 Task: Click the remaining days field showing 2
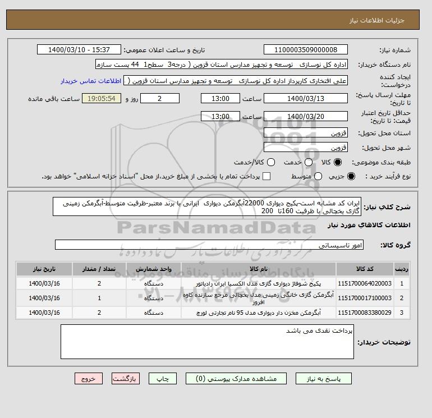tap(160, 98)
